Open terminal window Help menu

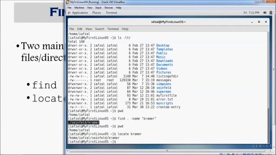tap(125, 29)
